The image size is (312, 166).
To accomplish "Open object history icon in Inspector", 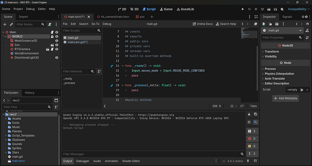I will coord(307,24).
